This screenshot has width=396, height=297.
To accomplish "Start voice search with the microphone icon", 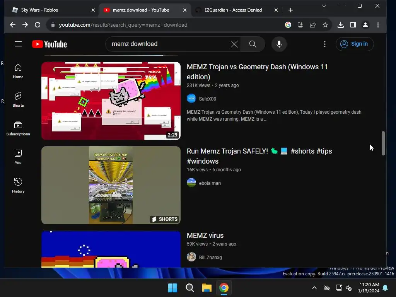I will point(279,44).
